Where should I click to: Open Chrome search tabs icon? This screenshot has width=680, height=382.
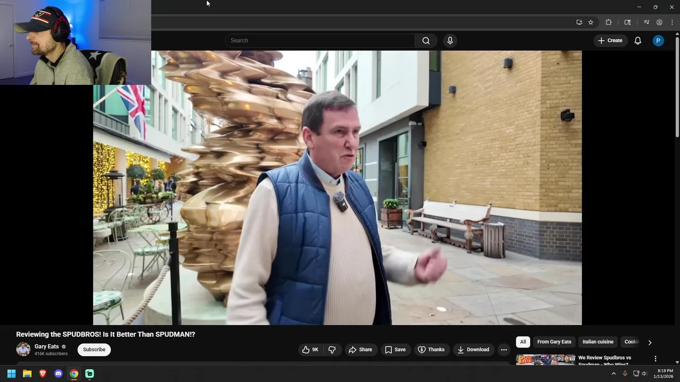pyautogui.click(x=627, y=22)
